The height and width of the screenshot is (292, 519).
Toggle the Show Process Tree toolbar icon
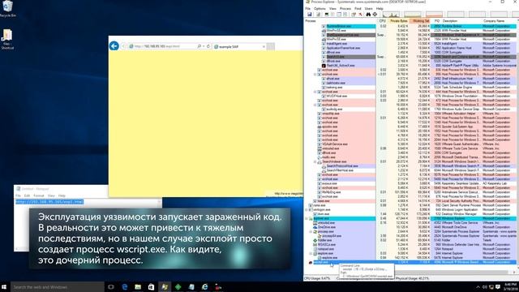point(333,15)
